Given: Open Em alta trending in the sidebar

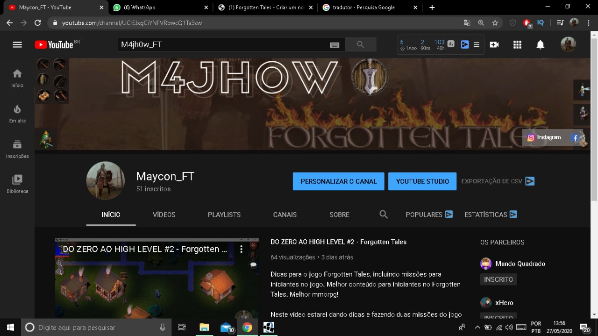Looking at the screenshot, I should tap(17, 114).
